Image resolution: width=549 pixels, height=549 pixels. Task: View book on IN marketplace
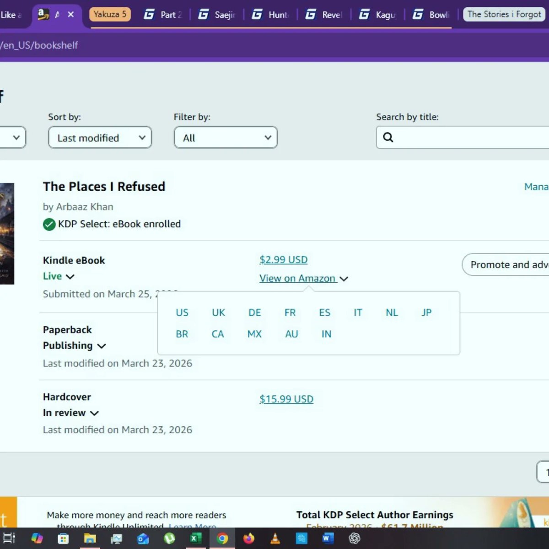click(326, 334)
